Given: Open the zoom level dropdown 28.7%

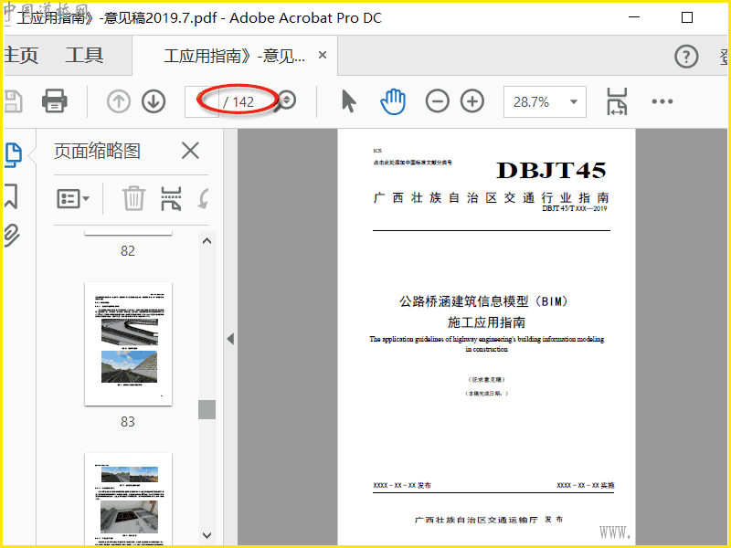Looking at the screenshot, I should click(x=545, y=101).
